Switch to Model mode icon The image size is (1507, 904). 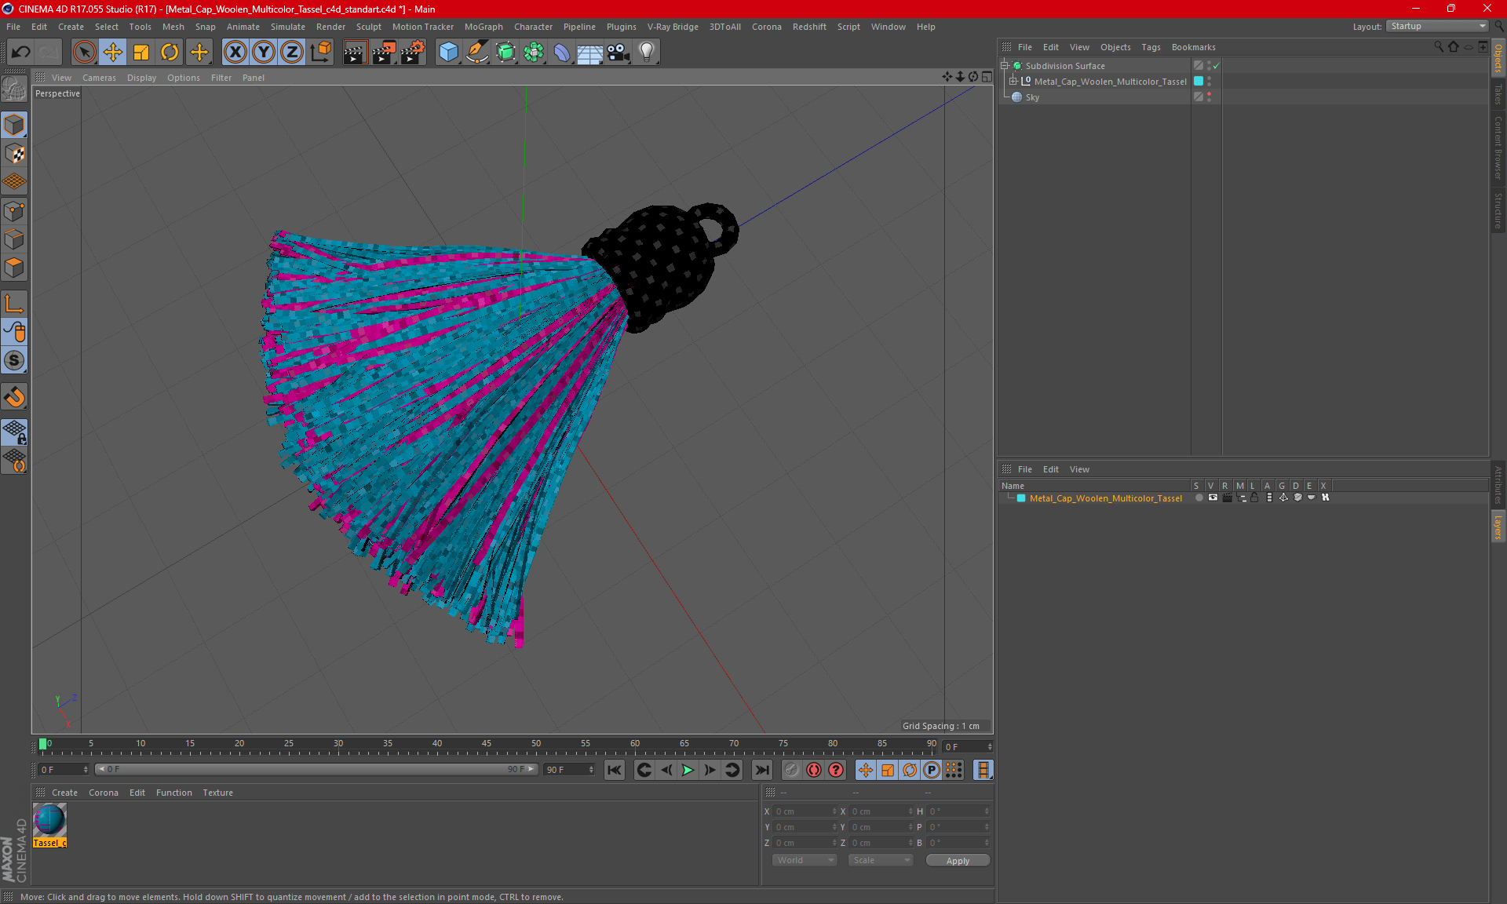click(14, 126)
